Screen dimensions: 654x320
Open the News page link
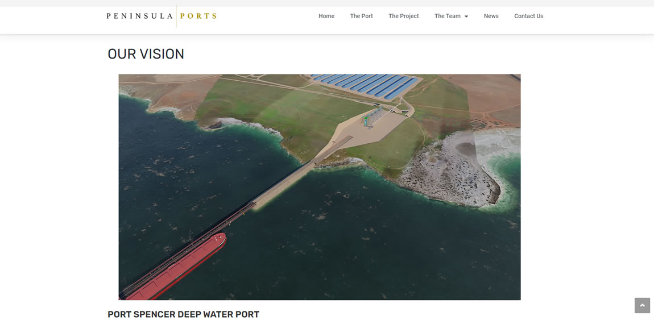point(491,16)
